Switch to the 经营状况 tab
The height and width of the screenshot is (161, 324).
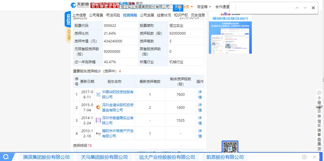point(164,15)
